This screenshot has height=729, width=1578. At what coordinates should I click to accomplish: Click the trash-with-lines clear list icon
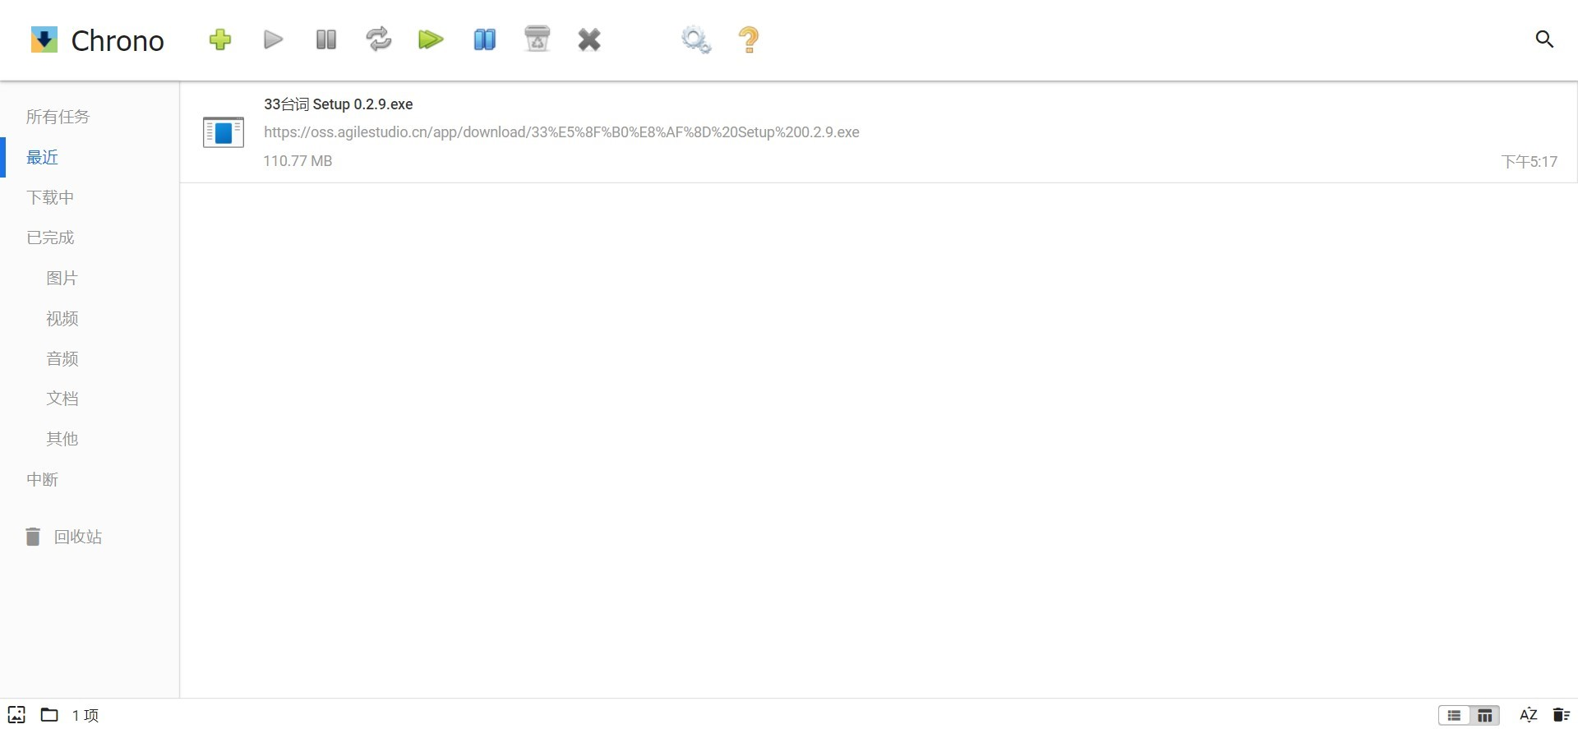1561,715
